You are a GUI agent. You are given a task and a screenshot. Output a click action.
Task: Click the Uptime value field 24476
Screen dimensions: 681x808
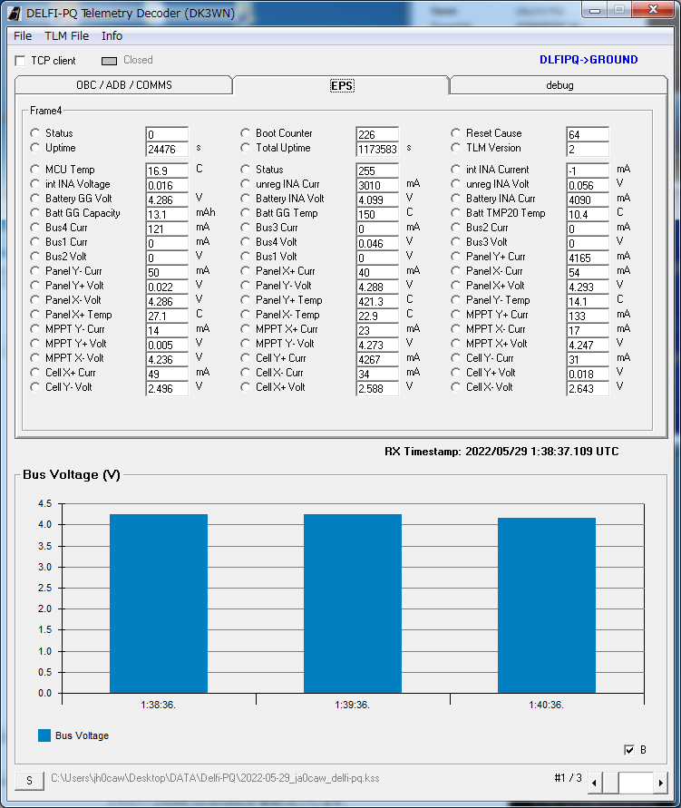[167, 149]
